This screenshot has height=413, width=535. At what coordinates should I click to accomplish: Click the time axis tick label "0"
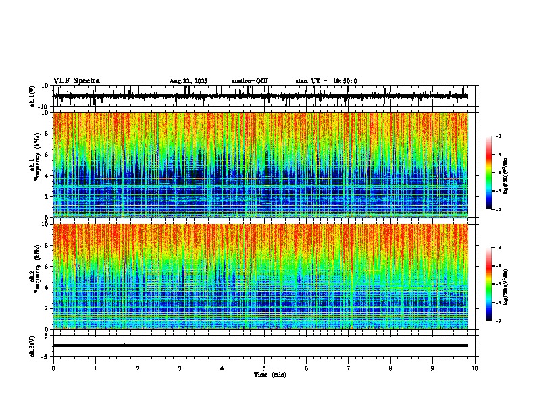coord(53,368)
